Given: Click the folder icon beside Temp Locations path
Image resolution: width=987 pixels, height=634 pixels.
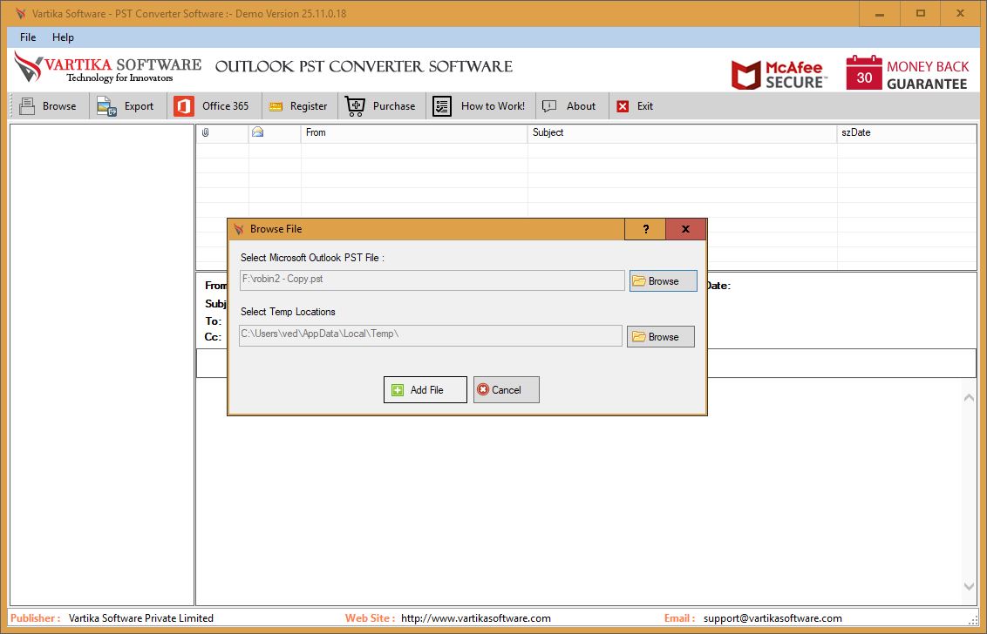Looking at the screenshot, I should pyautogui.click(x=639, y=336).
